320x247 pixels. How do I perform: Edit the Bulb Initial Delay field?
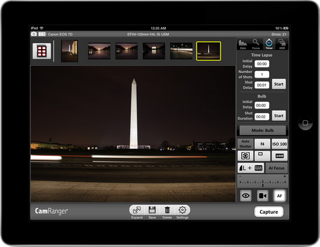coord(262,105)
